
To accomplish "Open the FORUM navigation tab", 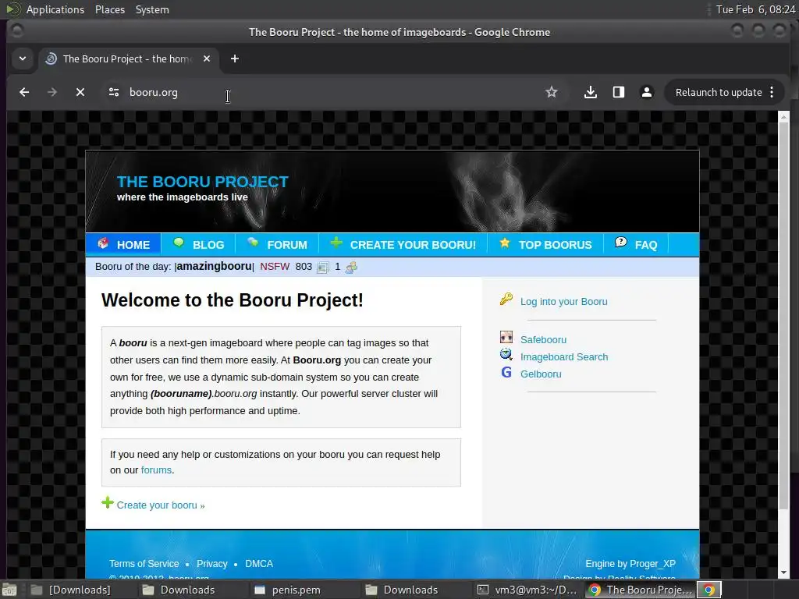I will [277, 244].
